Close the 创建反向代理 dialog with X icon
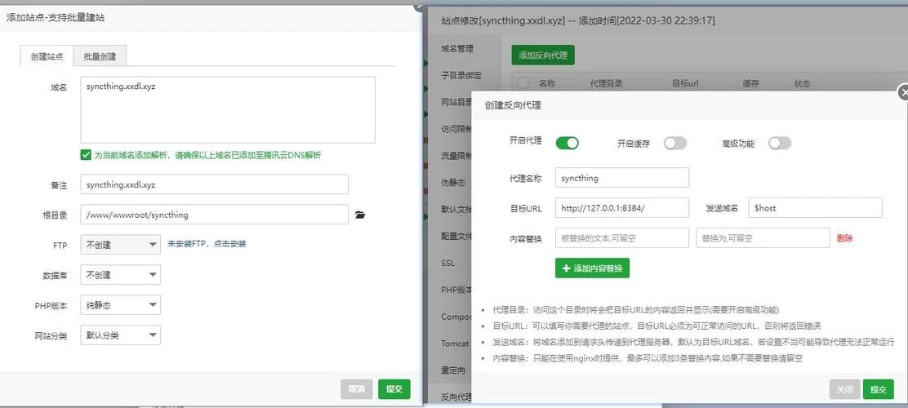The height and width of the screenshot is (408, 908). tap(903, 92)
